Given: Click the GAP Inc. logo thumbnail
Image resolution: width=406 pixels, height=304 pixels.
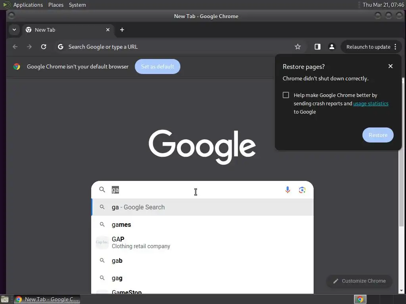Looking at the screenshot, I should tap(102, 243).
